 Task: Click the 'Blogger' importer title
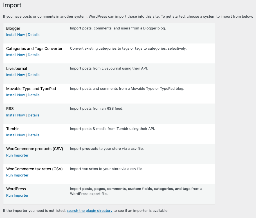click(13, 28)
